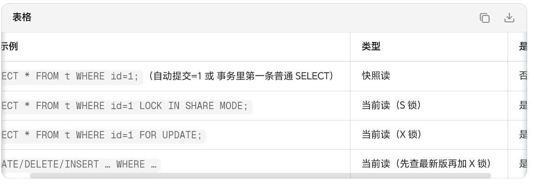Screen dimensions: 534x189
Task: Click the 当前读（X 锁） cell
Action: [x=391, y=135]
